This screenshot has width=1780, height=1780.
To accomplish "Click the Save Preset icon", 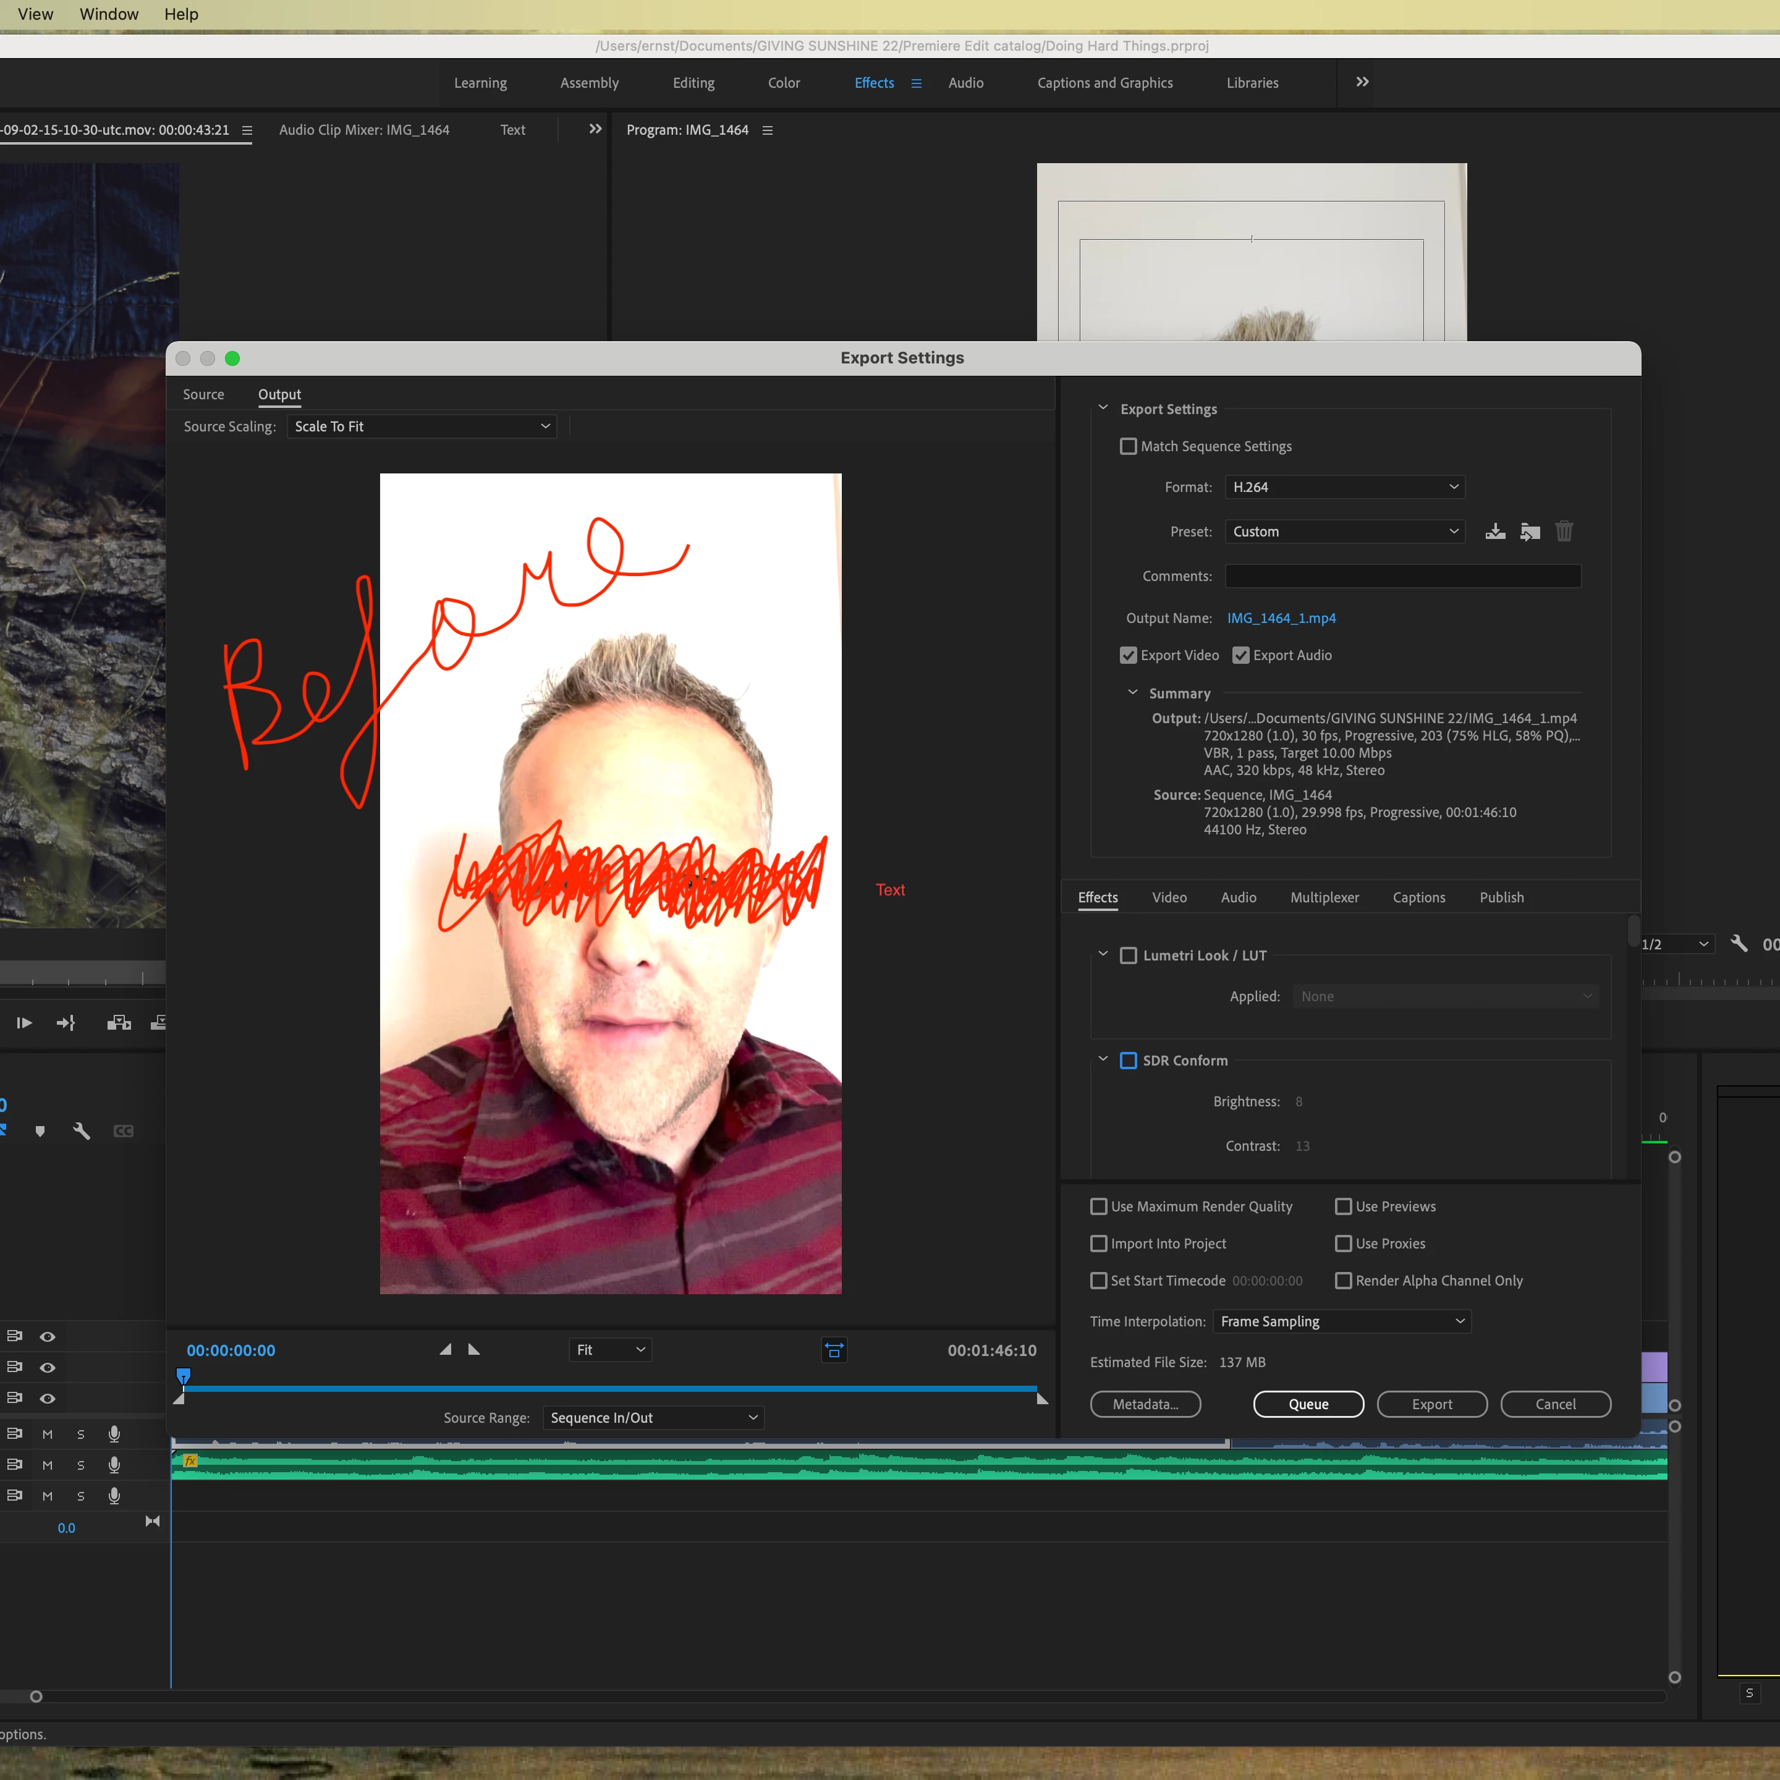I will click(1495, 532).
